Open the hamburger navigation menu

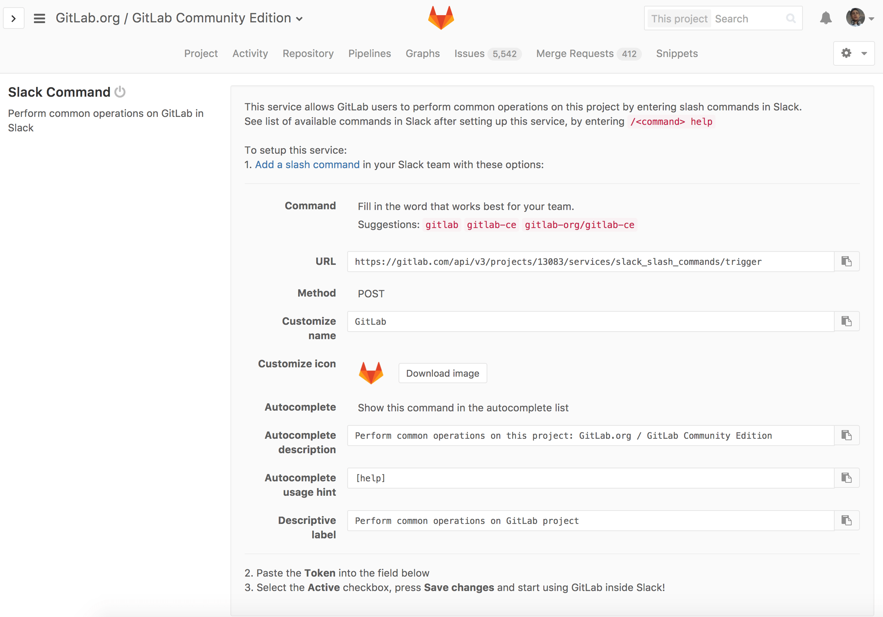click(x=39, y=18)
